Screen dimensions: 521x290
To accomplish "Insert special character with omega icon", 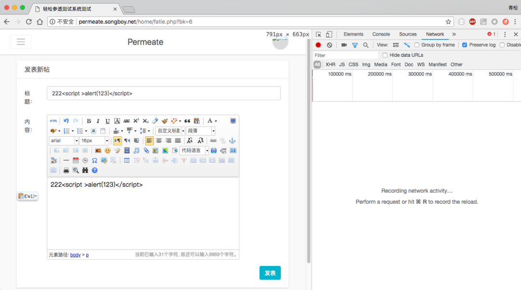I will click(95, 160).
